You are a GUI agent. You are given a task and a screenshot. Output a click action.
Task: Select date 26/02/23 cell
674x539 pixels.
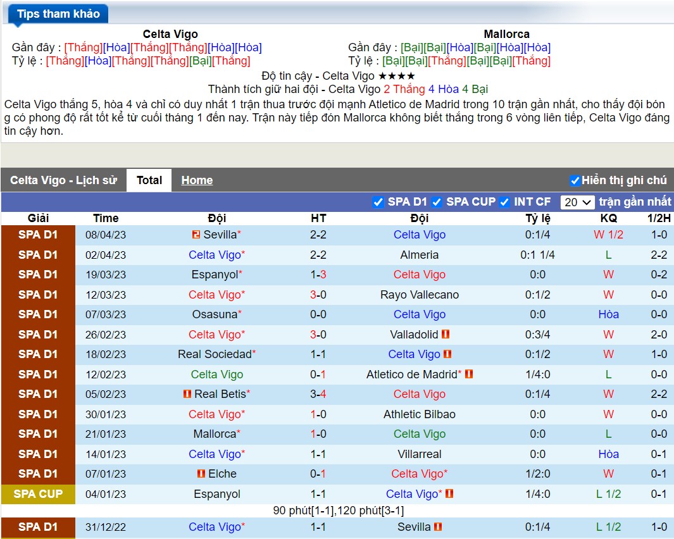pos(106,335)
